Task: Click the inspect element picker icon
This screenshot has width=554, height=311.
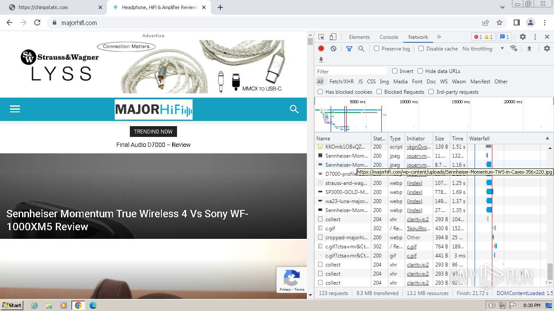Action: point(321,37)
